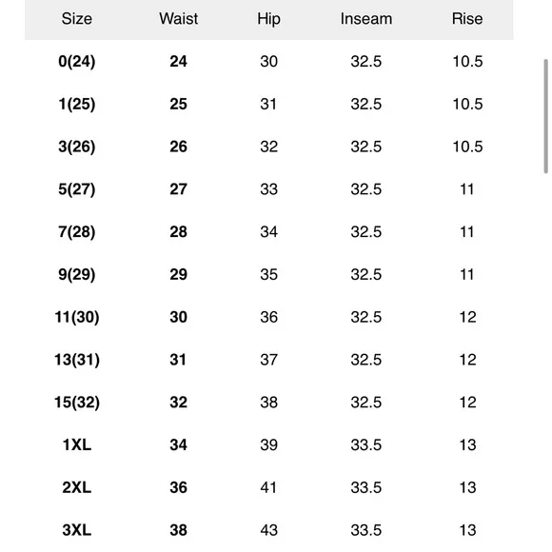Screen dimensions: 552x552
Task: Select the 13(31) size row label
Action: (77, 360)
